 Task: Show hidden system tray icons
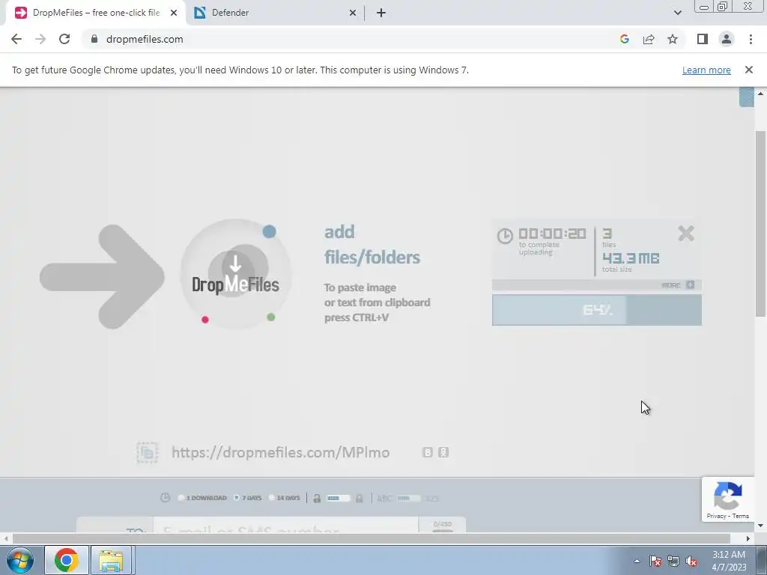point(637,562)
